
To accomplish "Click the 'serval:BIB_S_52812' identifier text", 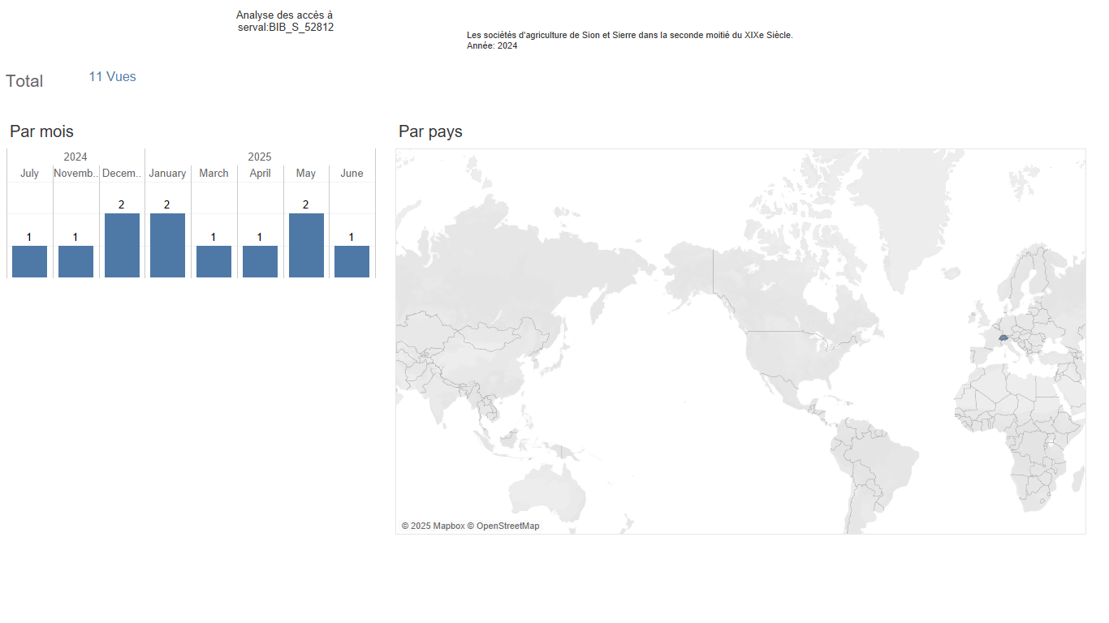I will coord(286,28).
